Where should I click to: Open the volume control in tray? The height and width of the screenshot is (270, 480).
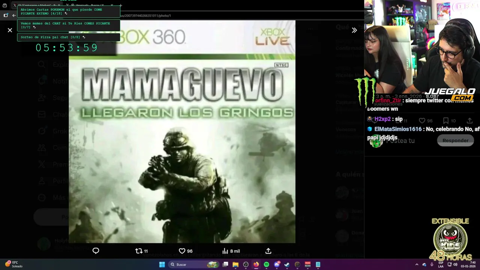point(456,265)
